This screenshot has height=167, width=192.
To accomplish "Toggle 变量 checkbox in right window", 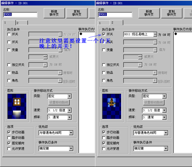I will coord(104,50).
